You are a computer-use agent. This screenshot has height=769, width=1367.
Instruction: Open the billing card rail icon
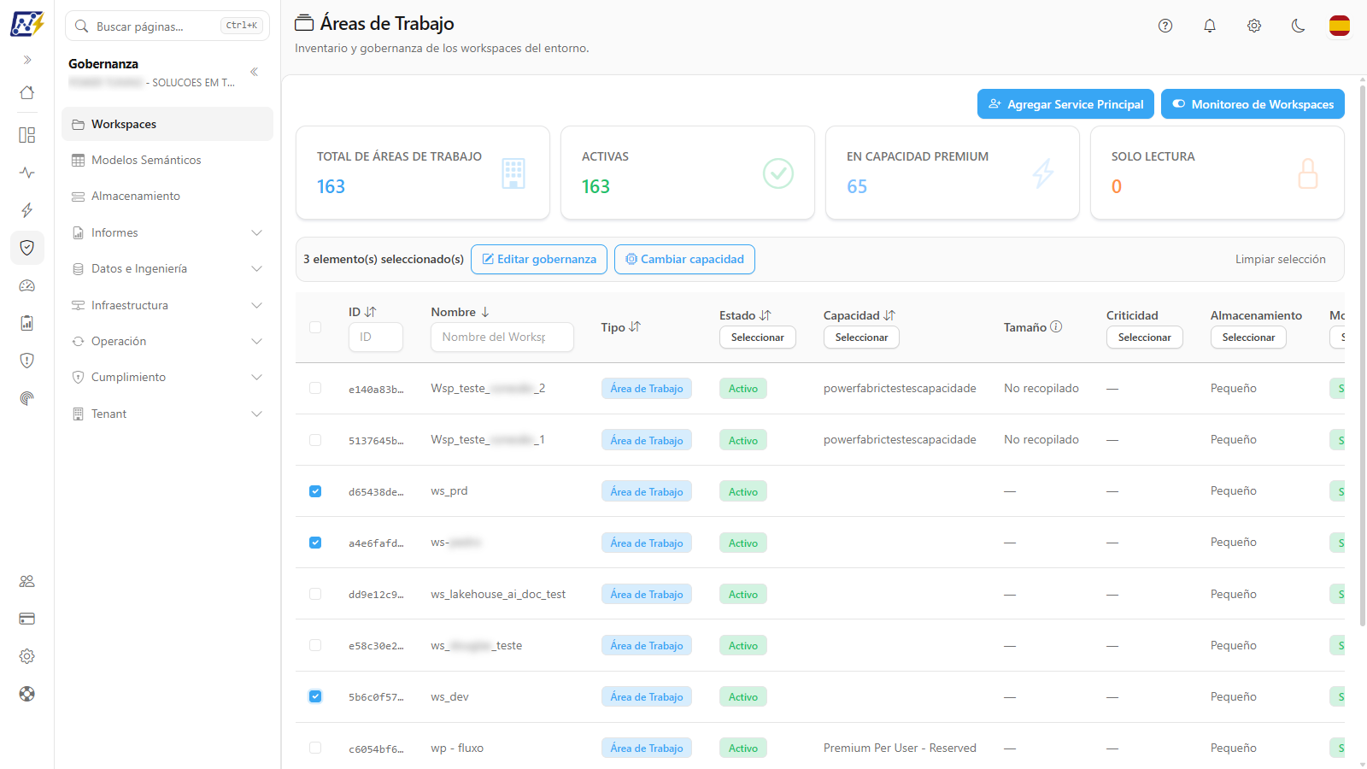point(27,619)
